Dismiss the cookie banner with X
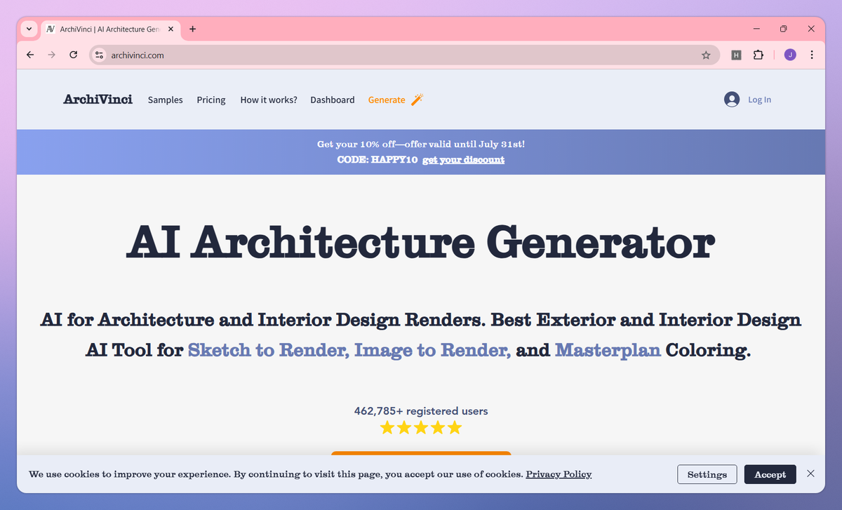The image size is (842, 510). (x=811, y=474)
